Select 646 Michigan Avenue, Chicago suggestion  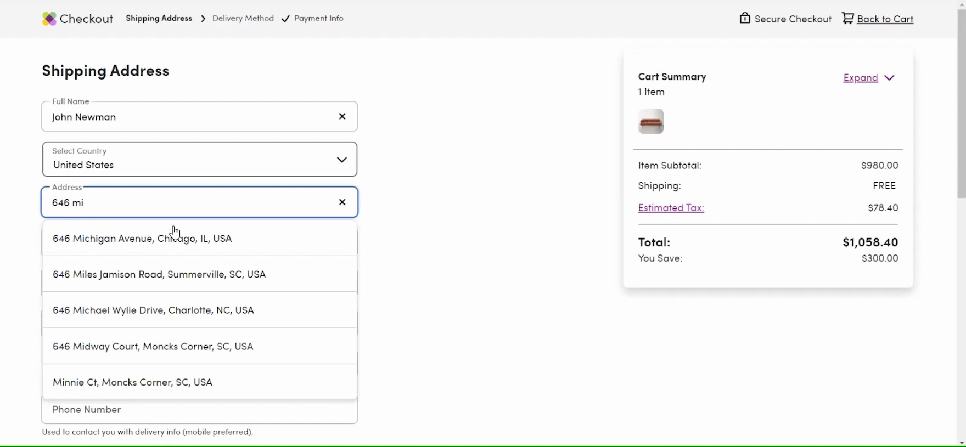point(142,239)
